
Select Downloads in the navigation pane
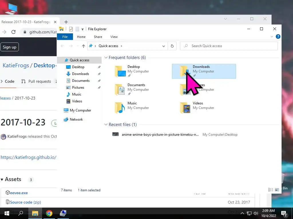click(x=80, y=74)
